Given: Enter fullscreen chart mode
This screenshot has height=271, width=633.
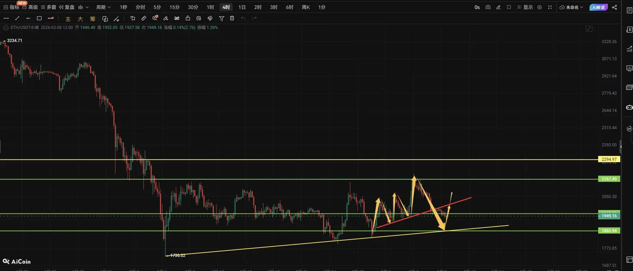Looking at the screenshot, I should point(550,7).
